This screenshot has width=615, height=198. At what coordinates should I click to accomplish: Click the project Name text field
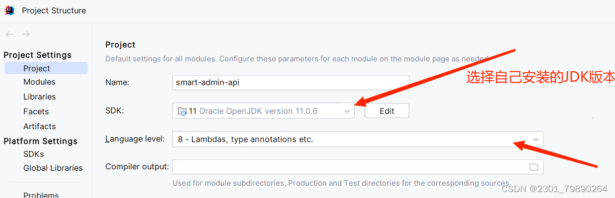pyautogui.click(x=290, y=83)
